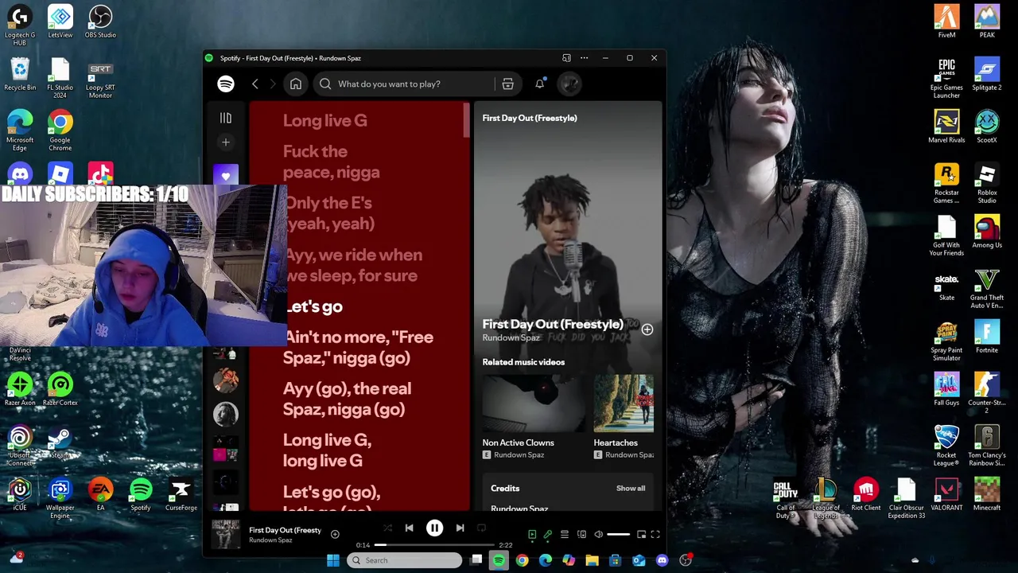Click the lyrics panel scrollbar
Viewport: 1018px width, 573px height.
(468, 119)
